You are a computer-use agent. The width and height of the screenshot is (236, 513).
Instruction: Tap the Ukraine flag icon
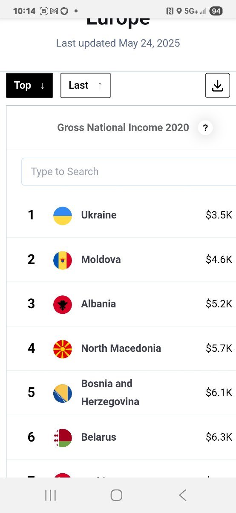[63, 215]
